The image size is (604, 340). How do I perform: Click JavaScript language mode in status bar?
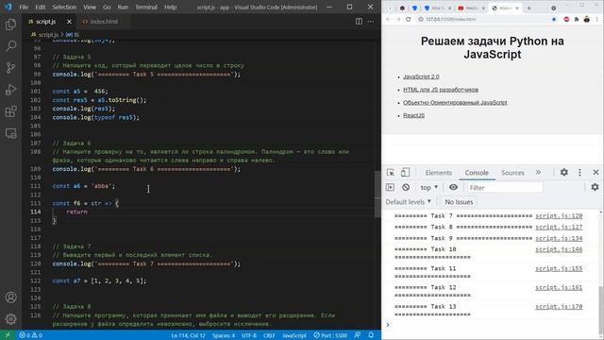point(294,335)
